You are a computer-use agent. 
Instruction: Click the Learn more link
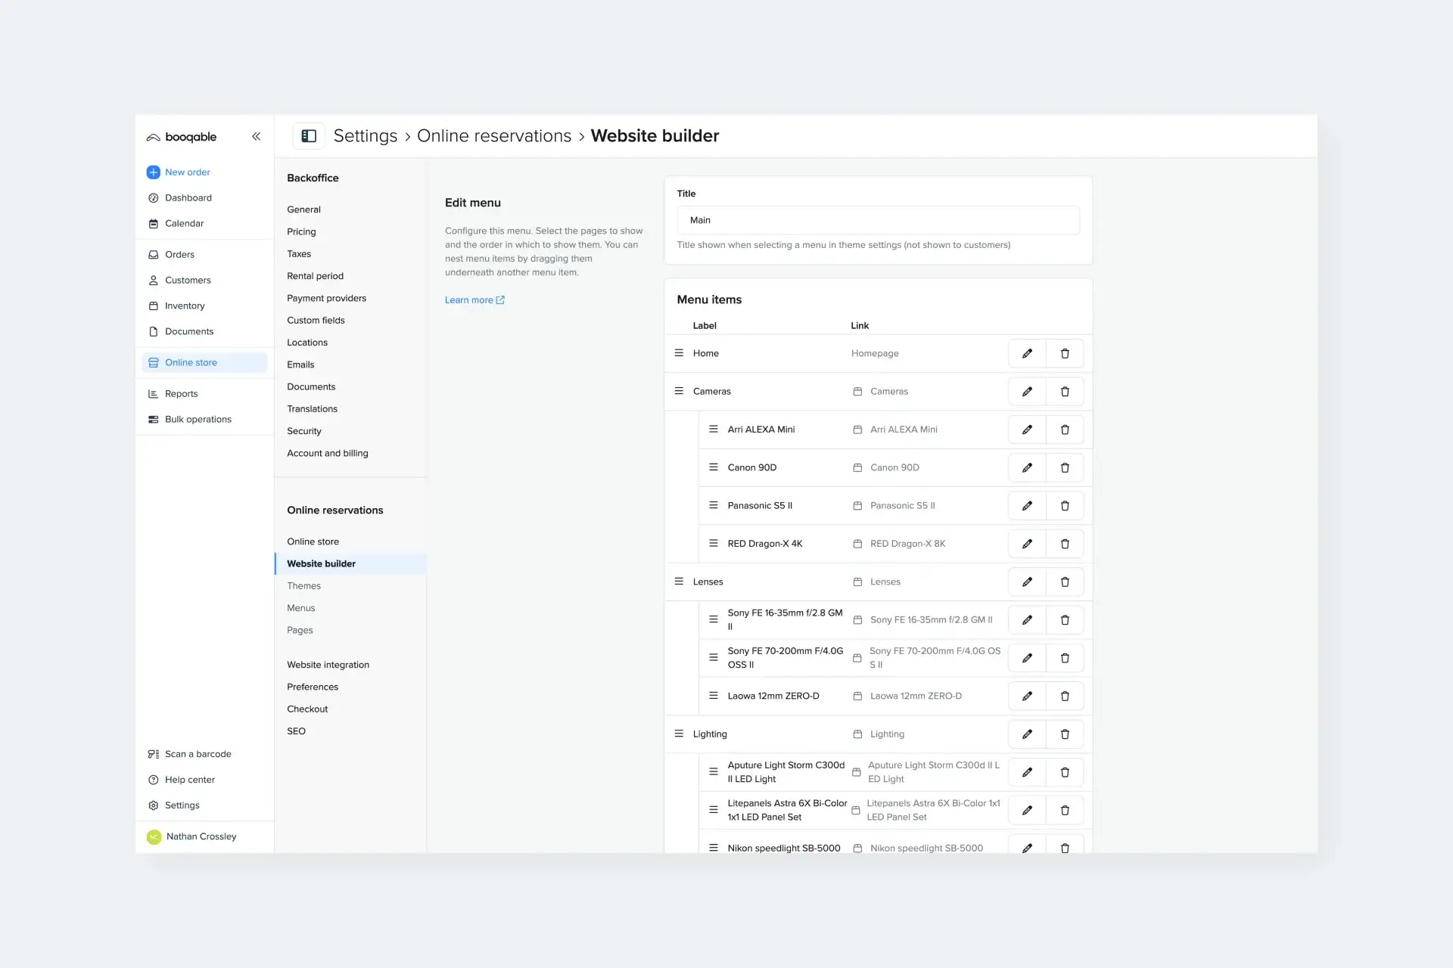pos(470,299)
